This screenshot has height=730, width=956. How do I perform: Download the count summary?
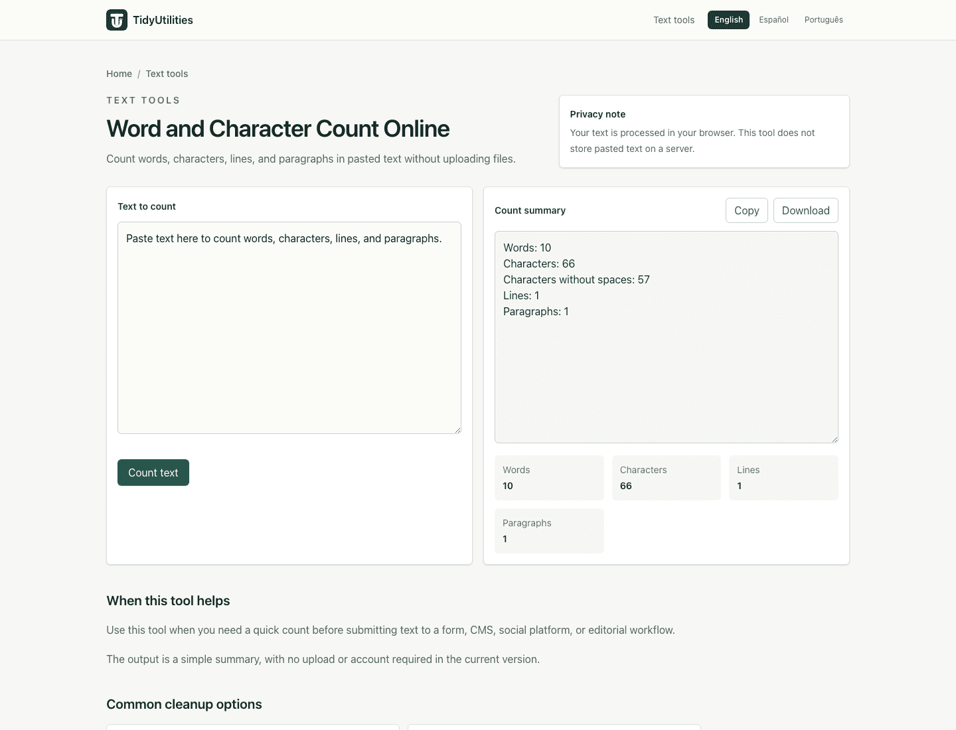(x=805, y=210)
